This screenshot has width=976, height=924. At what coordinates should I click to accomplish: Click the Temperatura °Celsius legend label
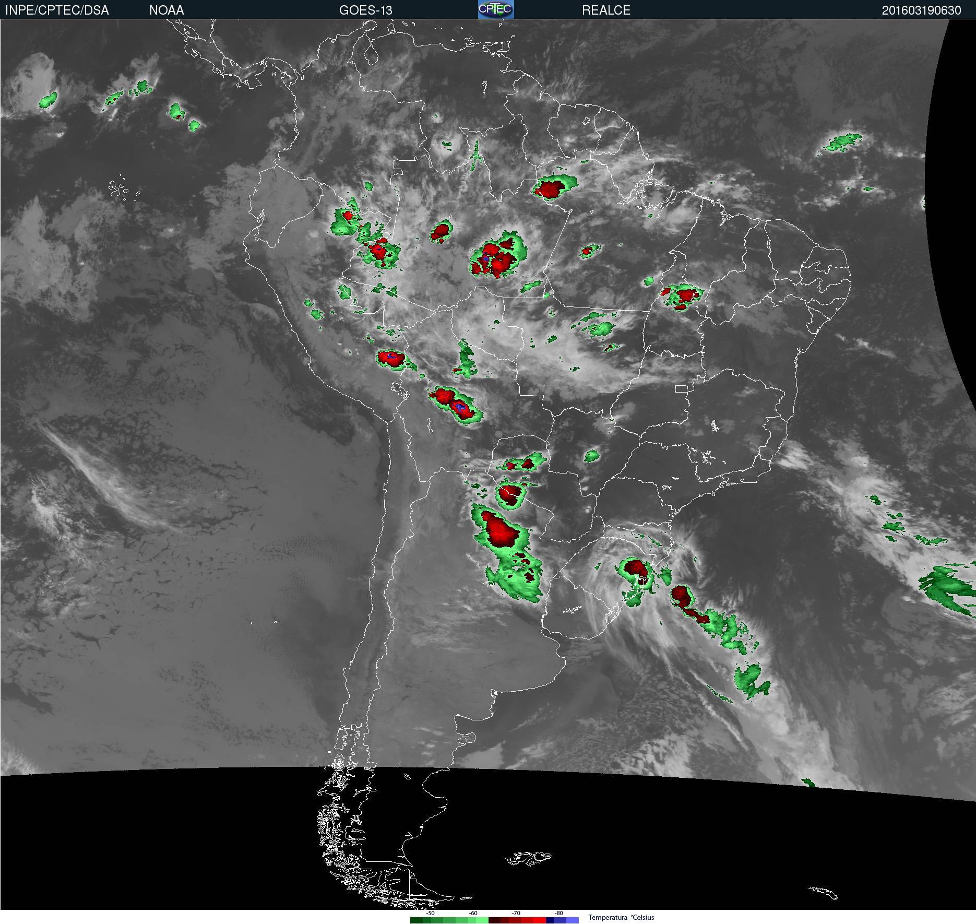pyautogui.click(x=621, y=917)
